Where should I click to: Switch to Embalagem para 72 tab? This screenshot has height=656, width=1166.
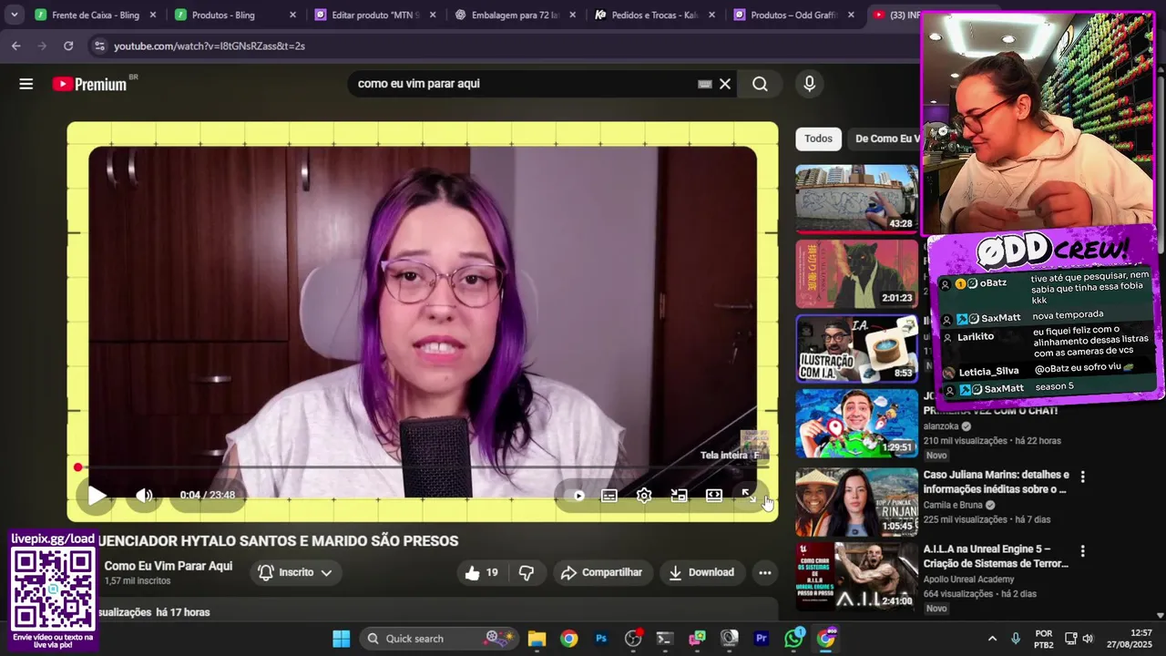515,15
